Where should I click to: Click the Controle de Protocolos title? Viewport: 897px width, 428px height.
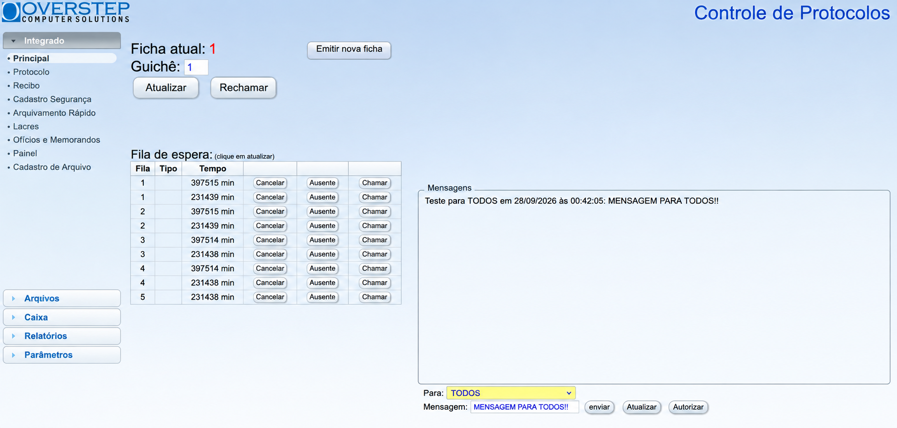click(x=792, y=13)
